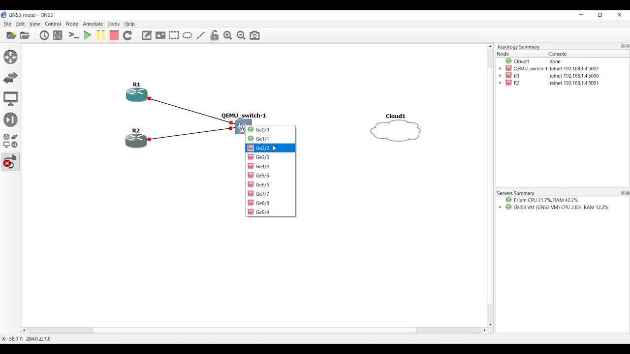Select the Draw a rectangle tool
Image resolution: width=630 pixels, height=354 pixels.
click(174, 35)
